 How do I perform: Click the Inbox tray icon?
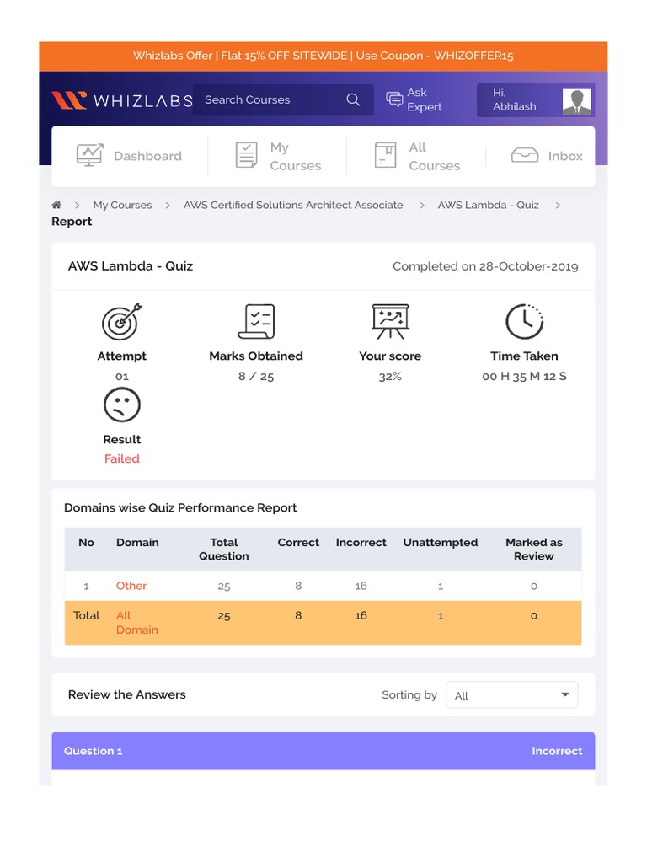[524, 155]
